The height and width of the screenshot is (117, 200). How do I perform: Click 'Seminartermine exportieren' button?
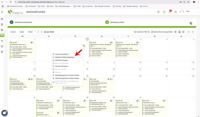(x=162, y=32)
